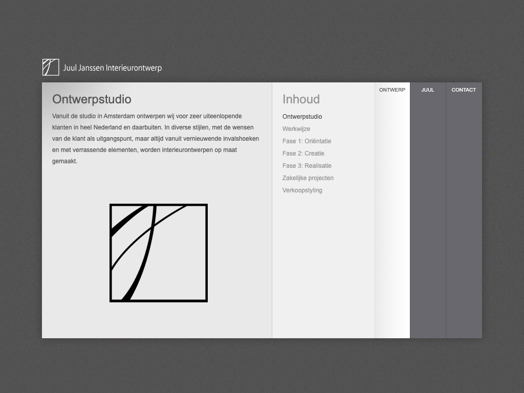Viewport: 524px width, 393px height.
Task: Navigate to Fase 3: Realisatie
Action: [307, 166]
